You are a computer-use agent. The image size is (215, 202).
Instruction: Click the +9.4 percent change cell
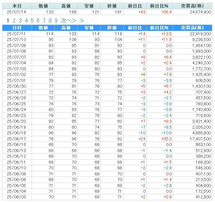point(168,57)
